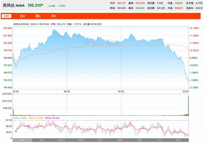Image resolution: width=203 pixels, height=143 pixels.
Task: Click the 今开 opening price 198.770
Action: click(121, 3)
